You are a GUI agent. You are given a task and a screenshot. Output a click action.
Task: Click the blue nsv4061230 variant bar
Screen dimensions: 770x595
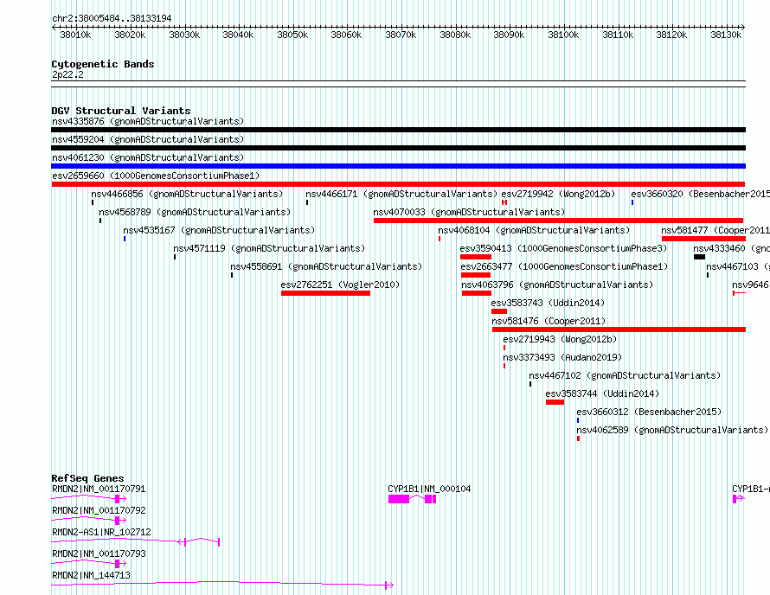[x=398, y=166]
